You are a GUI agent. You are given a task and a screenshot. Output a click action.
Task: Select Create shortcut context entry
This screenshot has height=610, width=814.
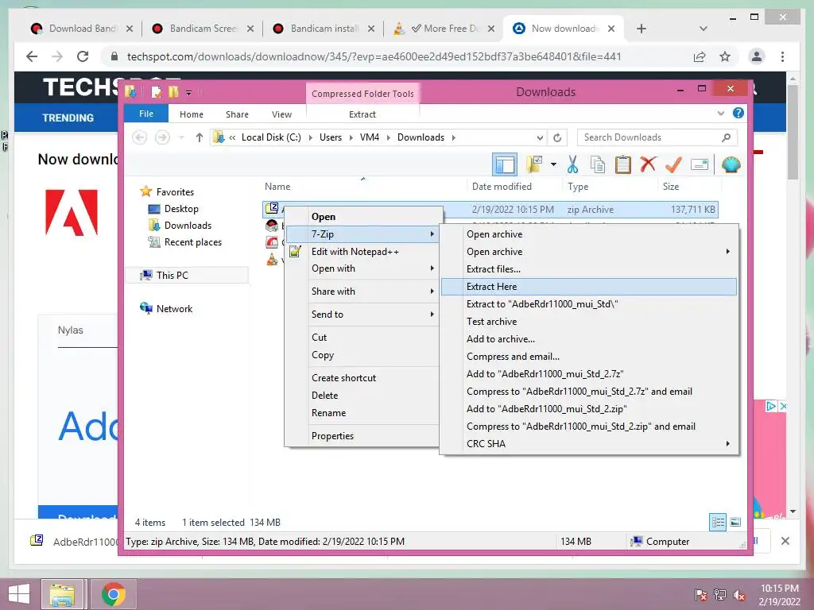pos(362,377)
